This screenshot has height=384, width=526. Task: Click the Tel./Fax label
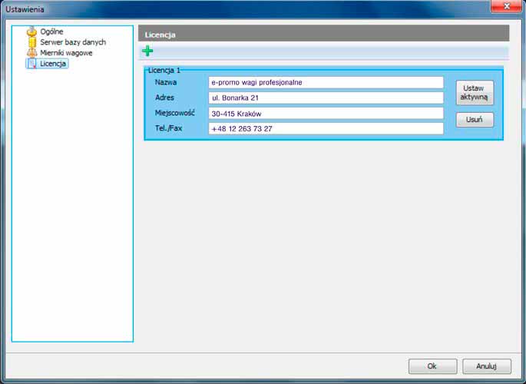pos(168,128)
